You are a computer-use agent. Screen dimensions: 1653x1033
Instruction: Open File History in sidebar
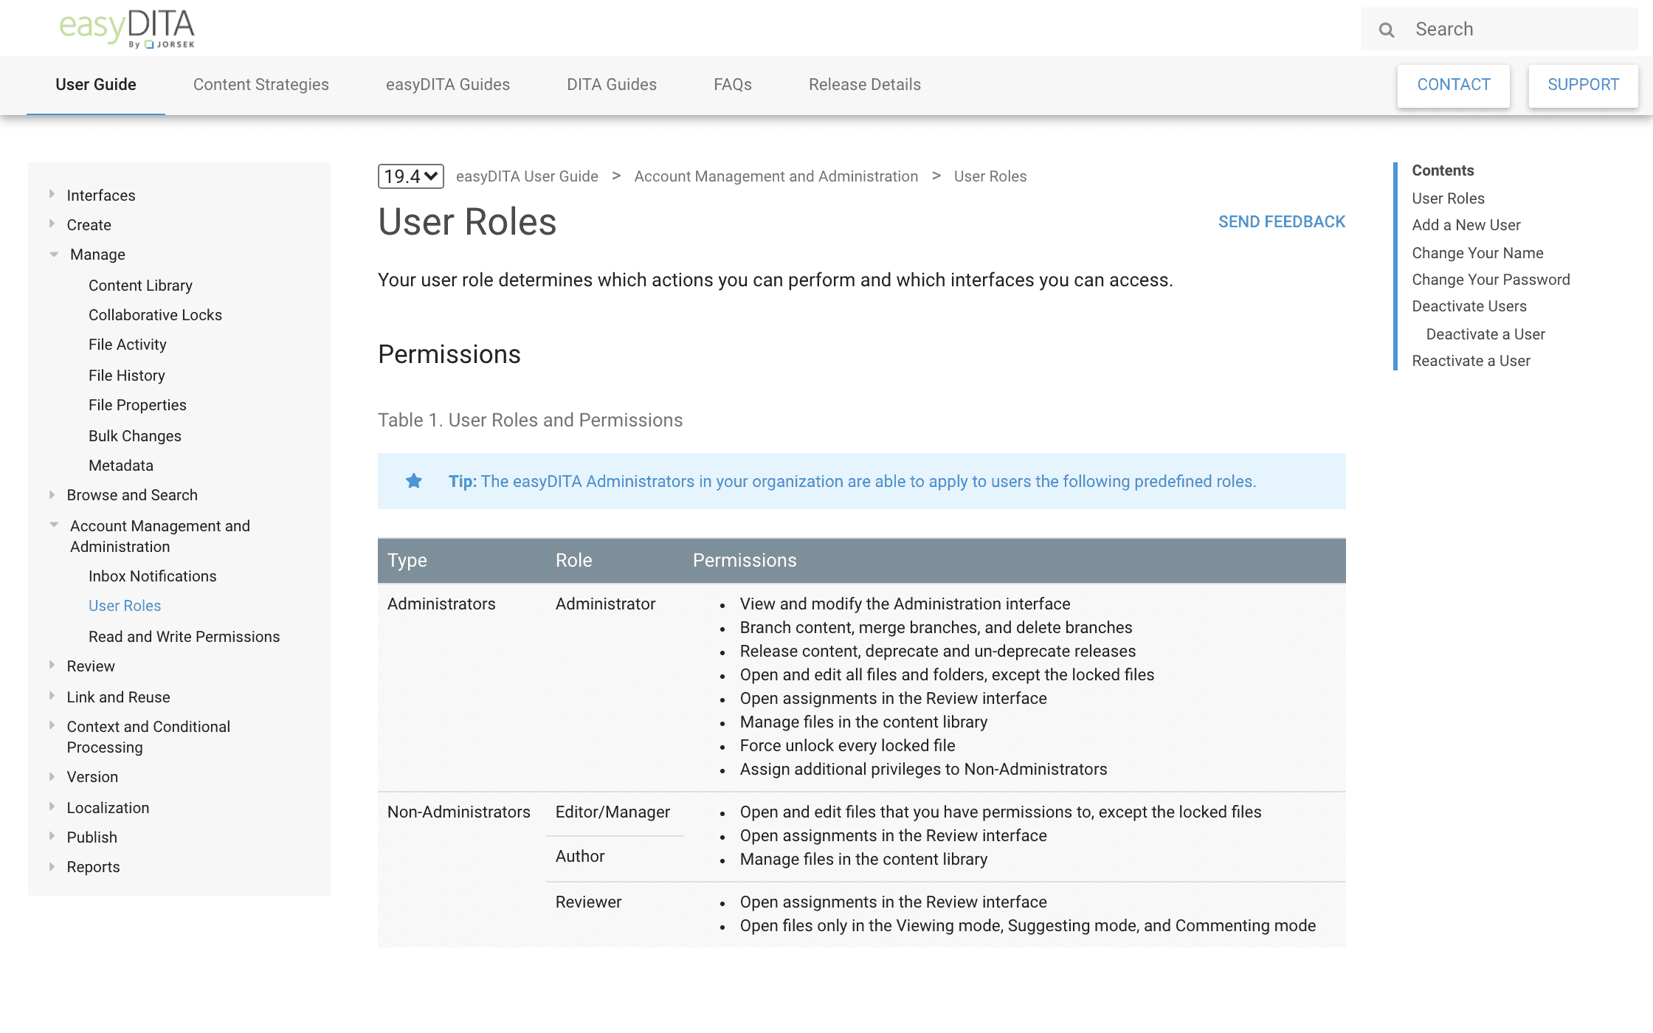[127, 376]
